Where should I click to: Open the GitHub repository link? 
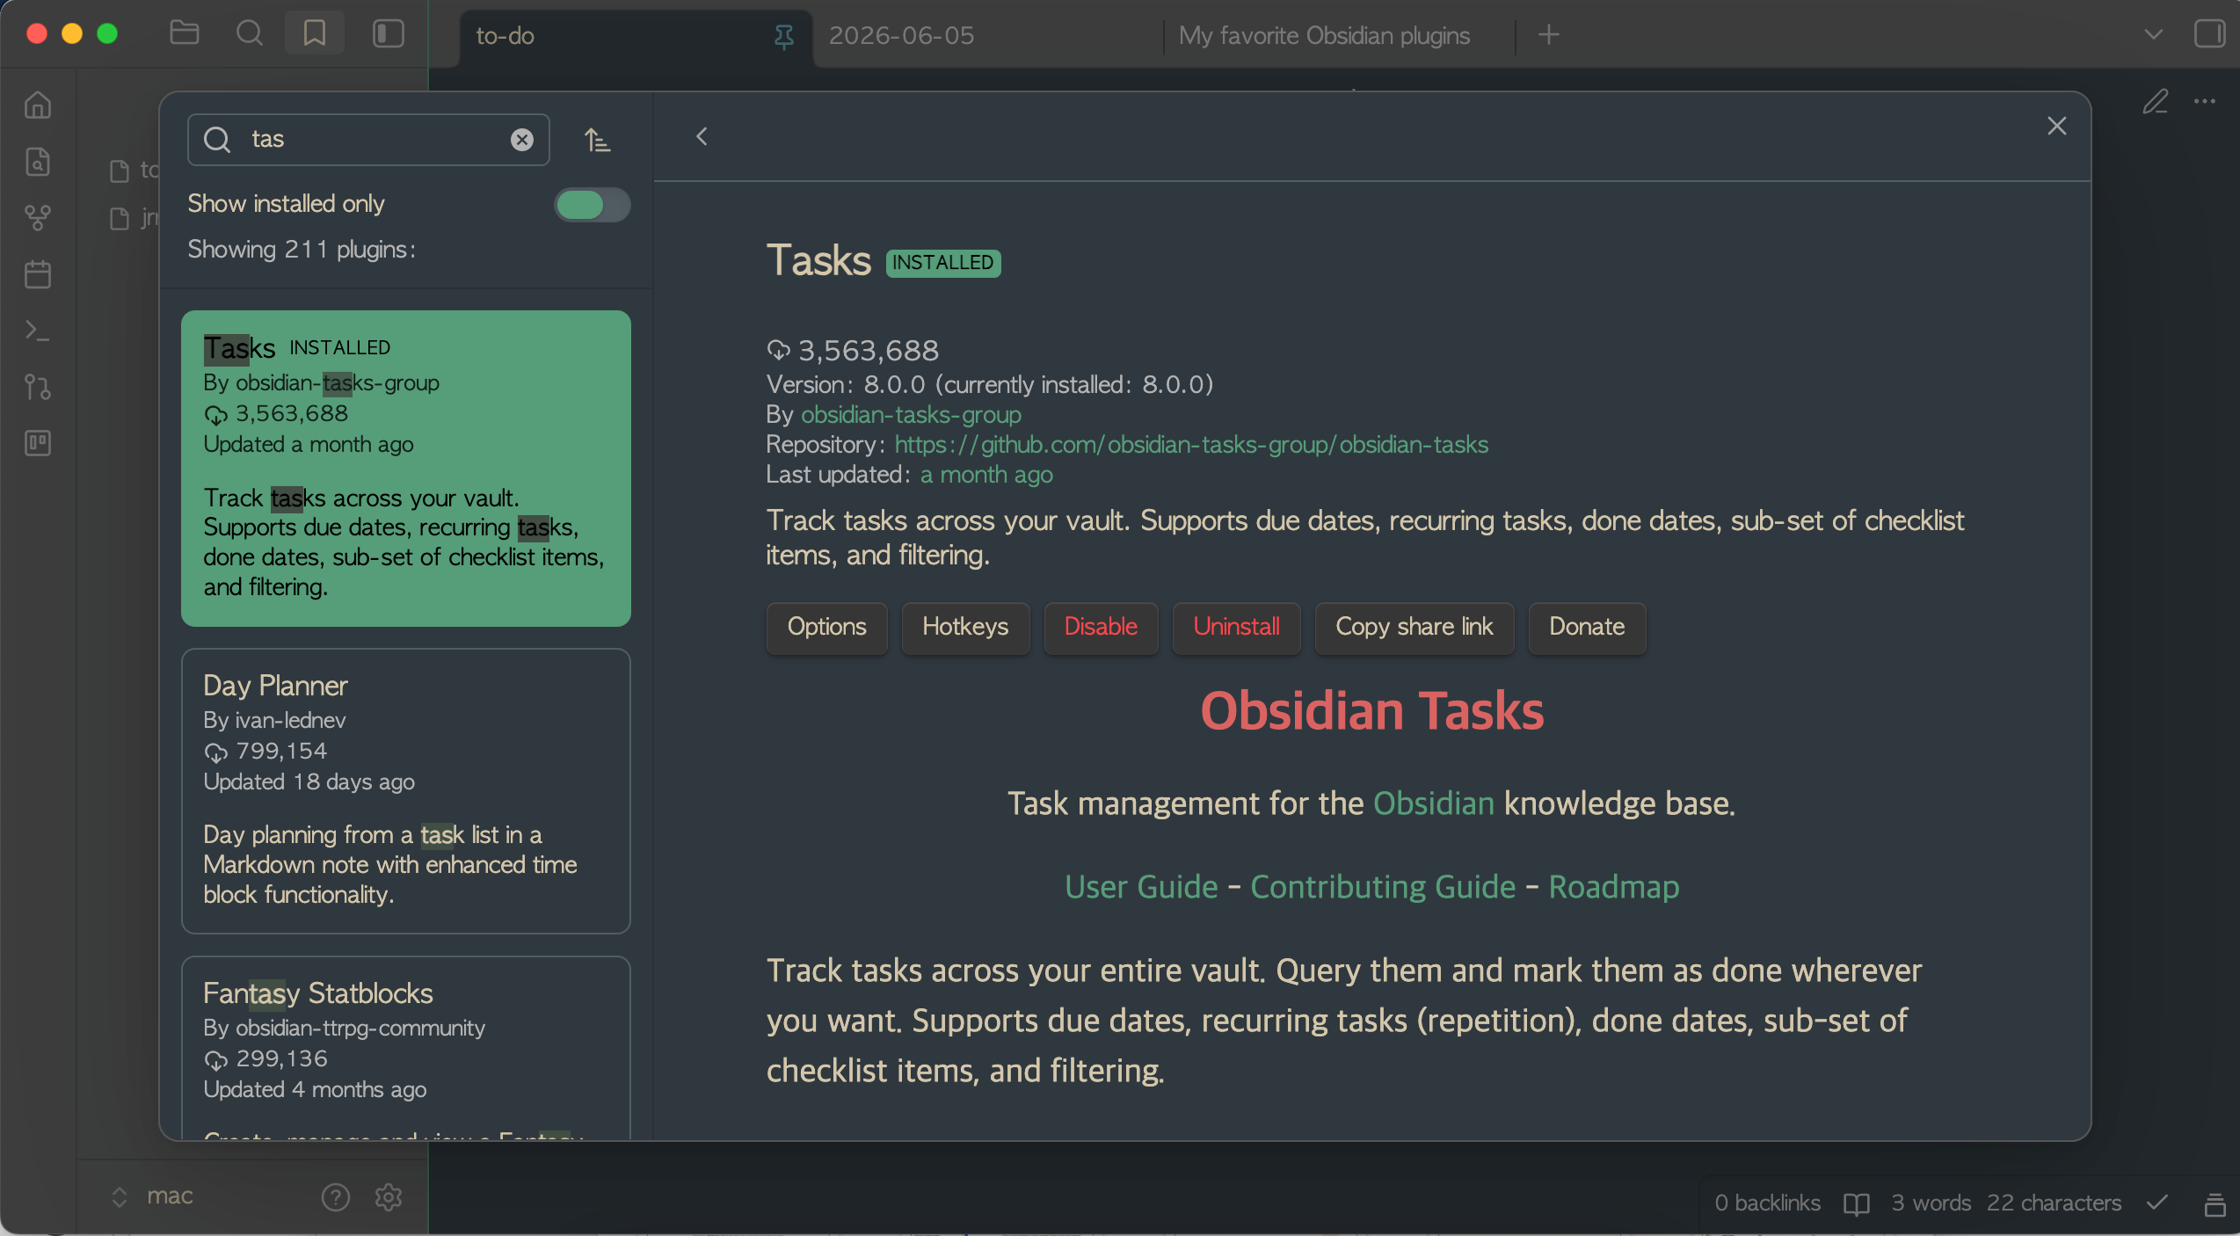1191,444
